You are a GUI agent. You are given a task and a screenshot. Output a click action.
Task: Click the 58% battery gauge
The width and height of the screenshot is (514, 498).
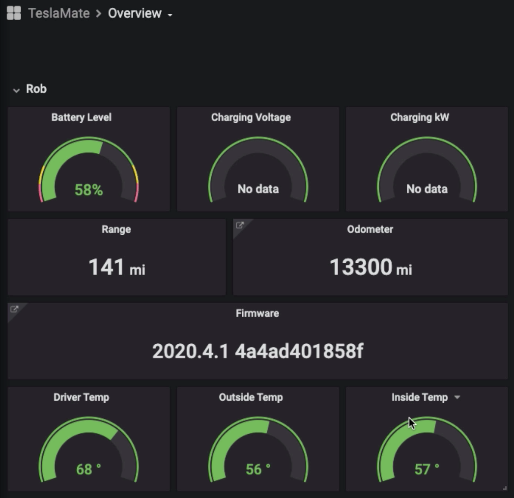tap(88, 169)
